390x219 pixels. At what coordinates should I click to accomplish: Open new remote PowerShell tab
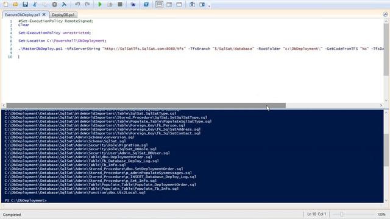tap(133, 4)
